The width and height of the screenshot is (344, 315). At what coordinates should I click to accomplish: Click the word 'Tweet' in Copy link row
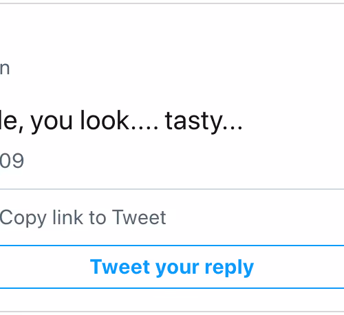(139, 217)
